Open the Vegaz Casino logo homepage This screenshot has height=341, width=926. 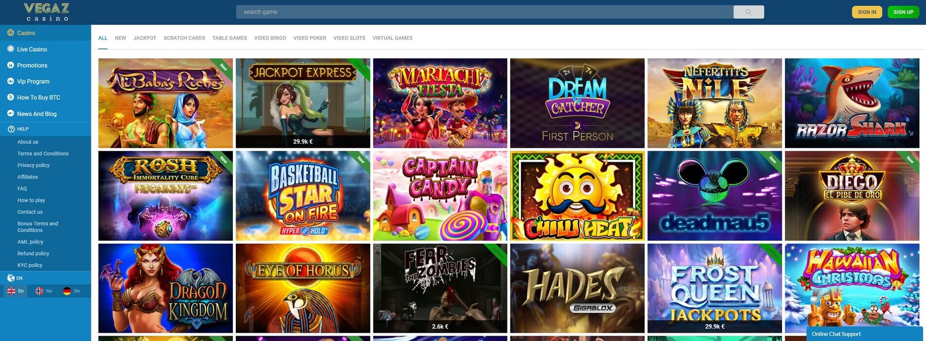(47, 12)
